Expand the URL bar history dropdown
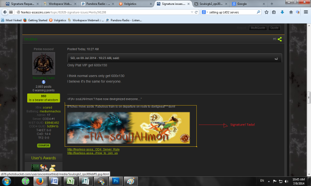 (x=192, y=12)
